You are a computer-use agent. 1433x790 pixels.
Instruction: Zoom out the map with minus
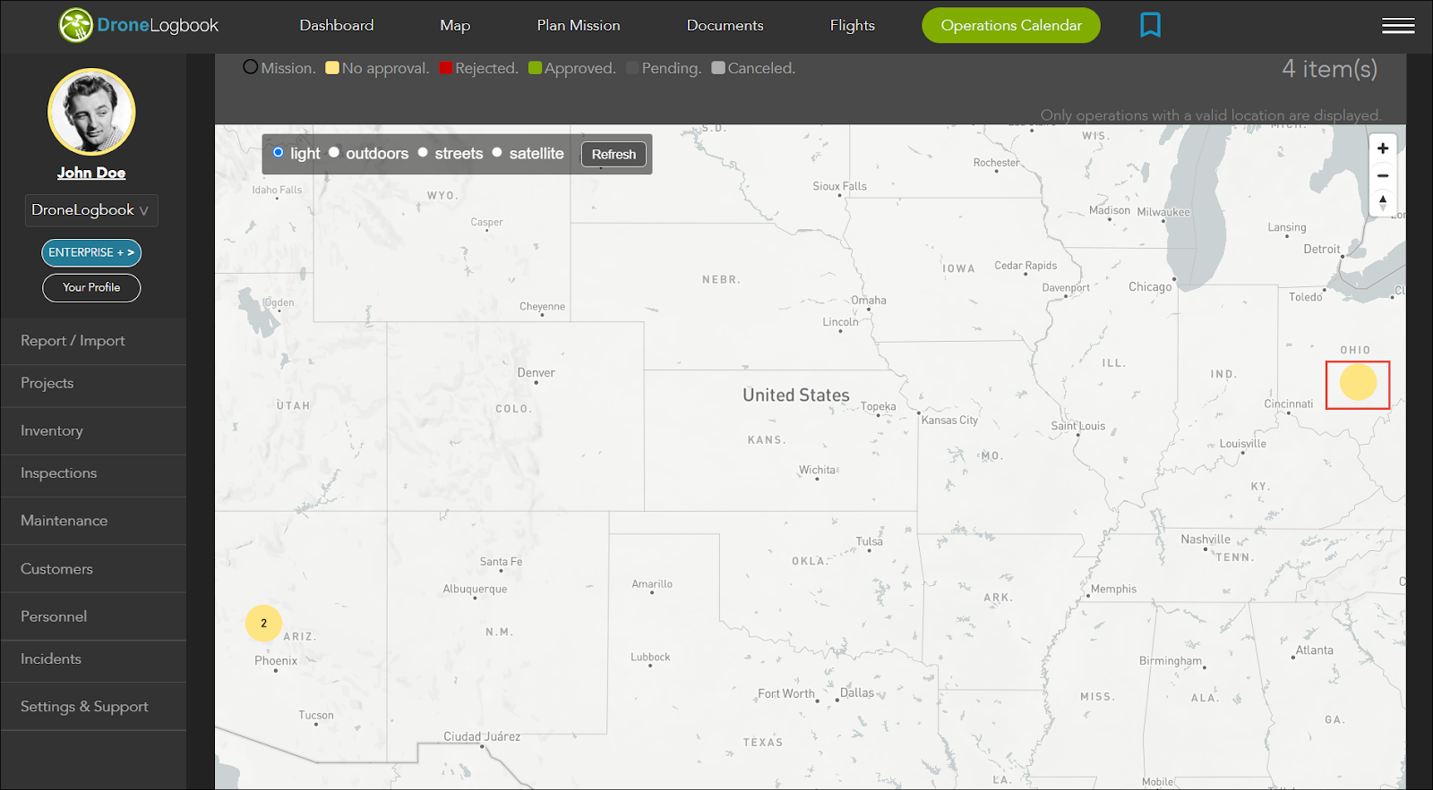point(1383,175)
